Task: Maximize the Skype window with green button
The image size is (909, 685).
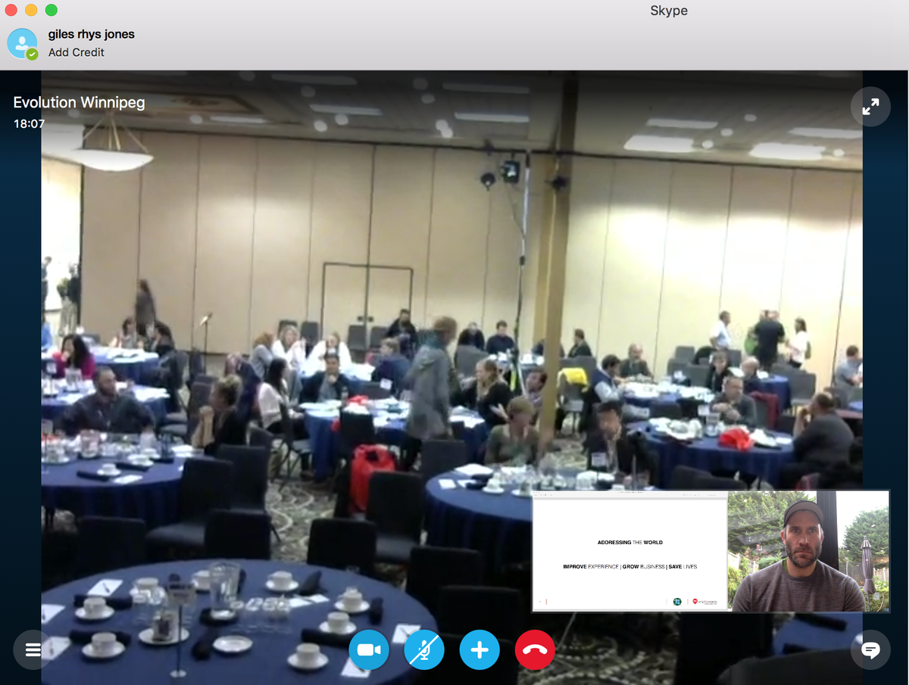Action: point(51,11)
